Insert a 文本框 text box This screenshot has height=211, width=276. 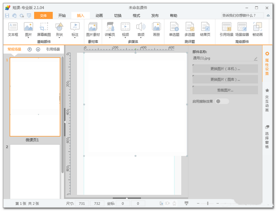[13, 30]
